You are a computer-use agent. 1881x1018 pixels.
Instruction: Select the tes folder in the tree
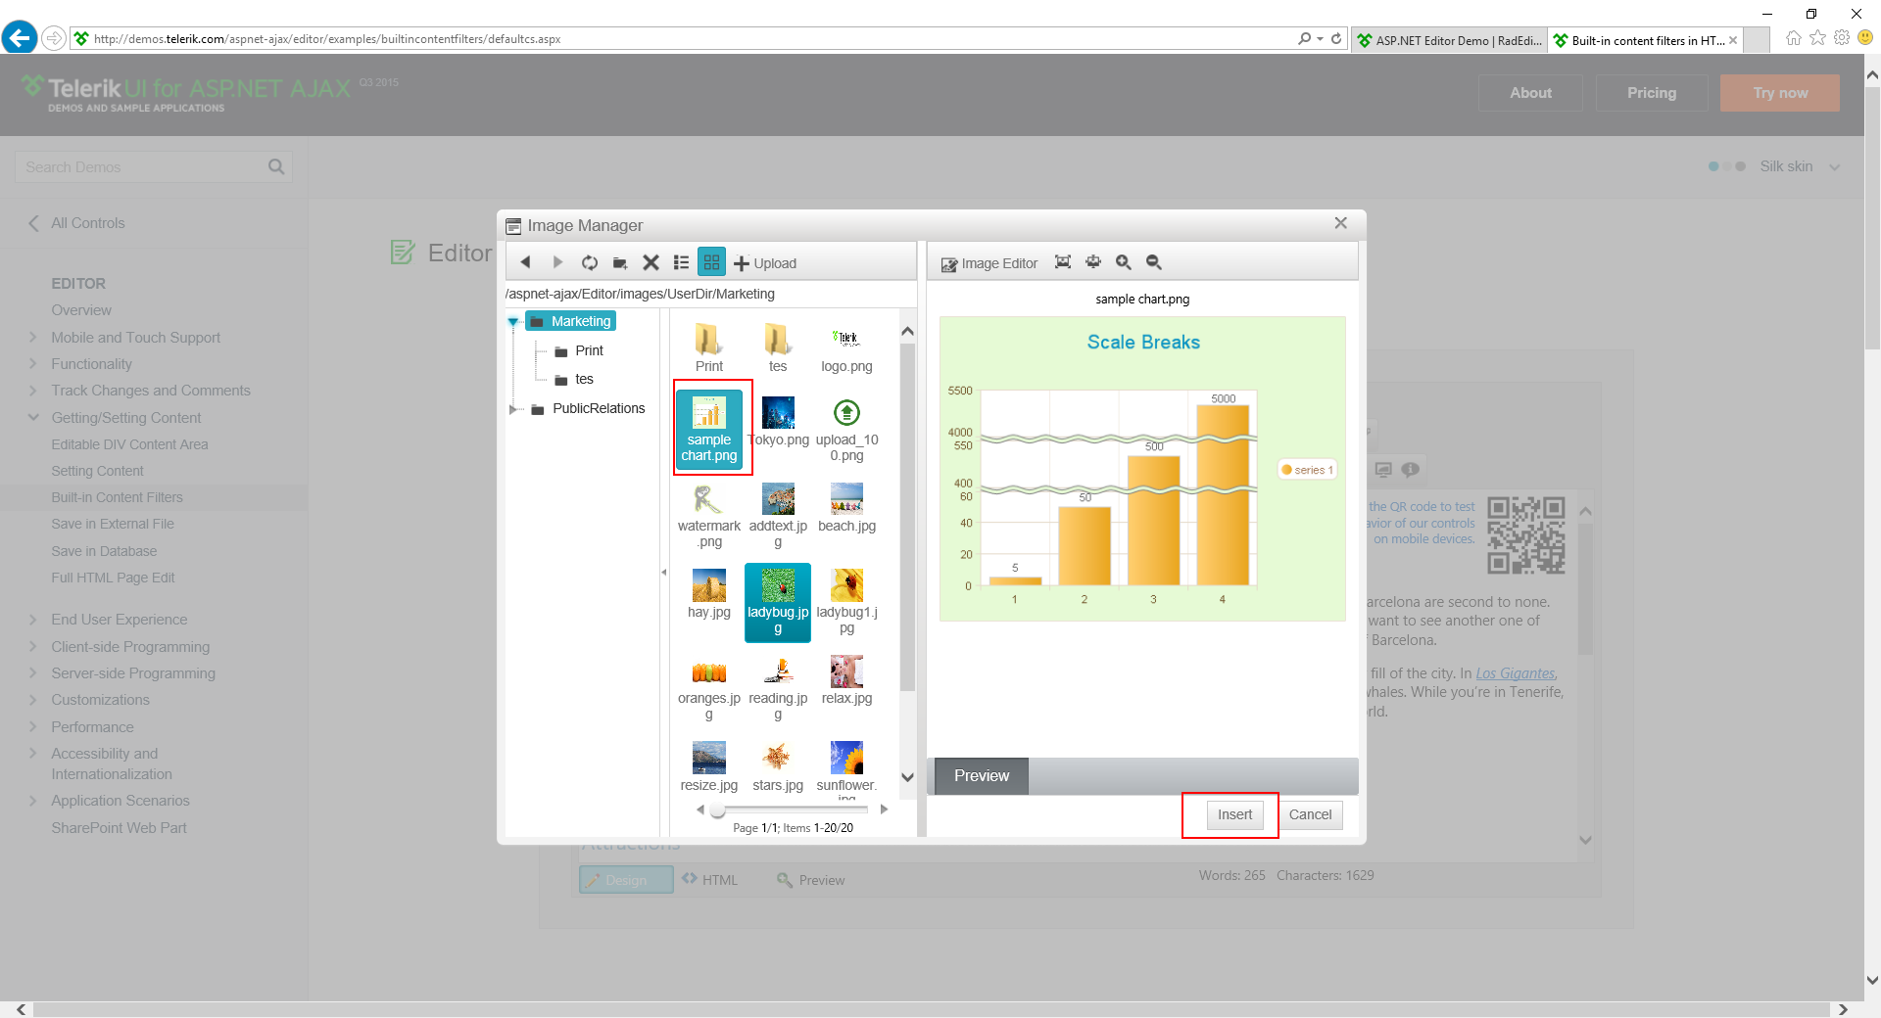584,380
